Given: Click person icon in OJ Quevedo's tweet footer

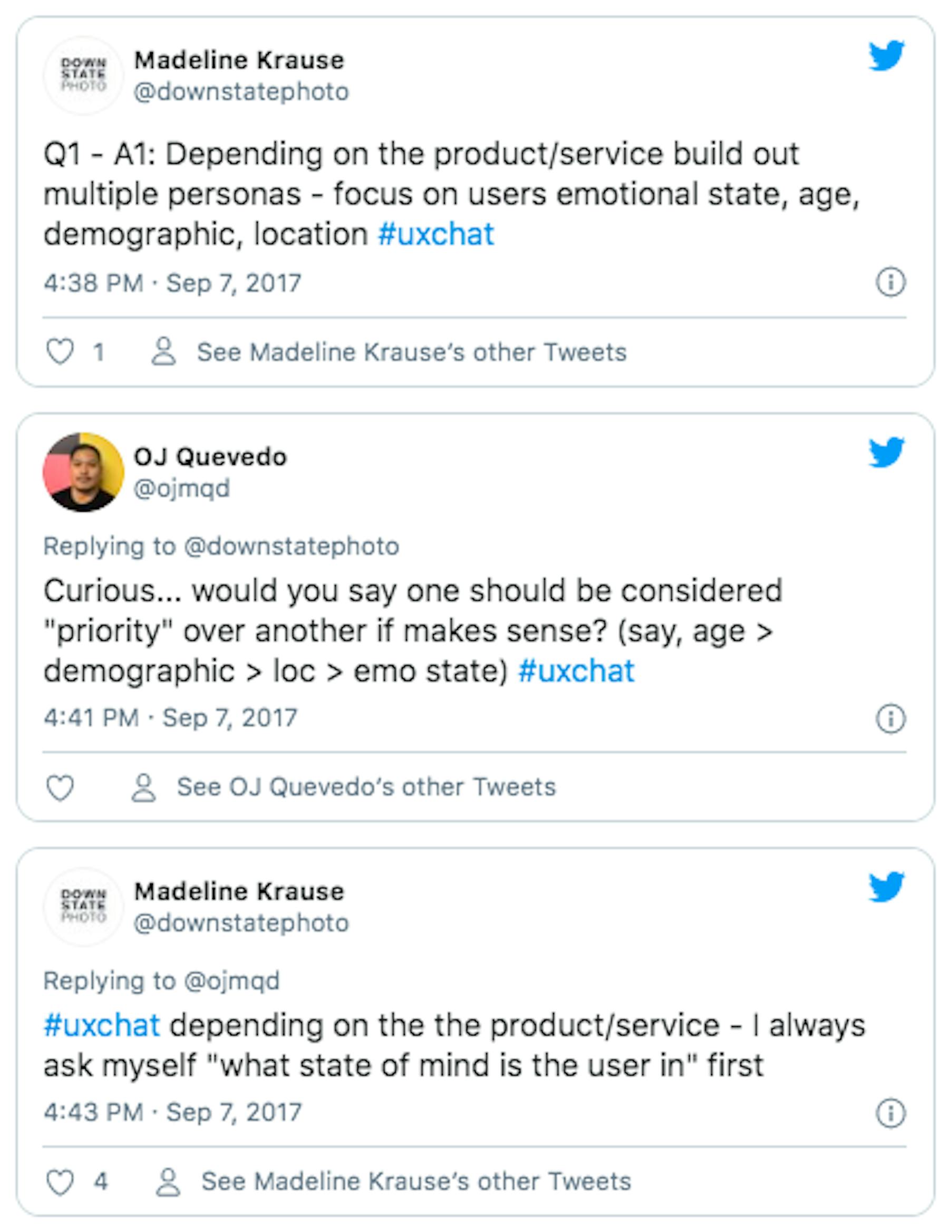Looking at the screenshot, I should [x=143, y=787].
